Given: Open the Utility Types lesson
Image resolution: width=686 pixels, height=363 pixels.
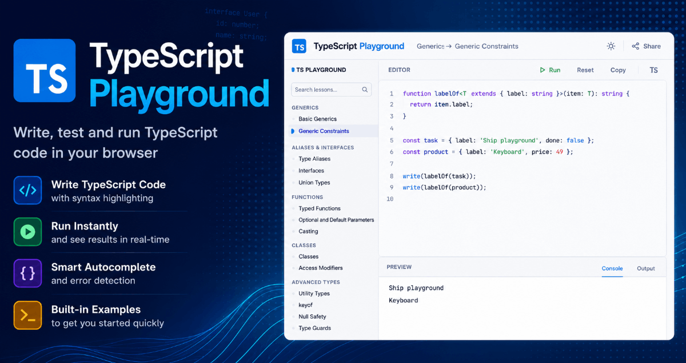Looking at the screenshot, I should [314, 294].
